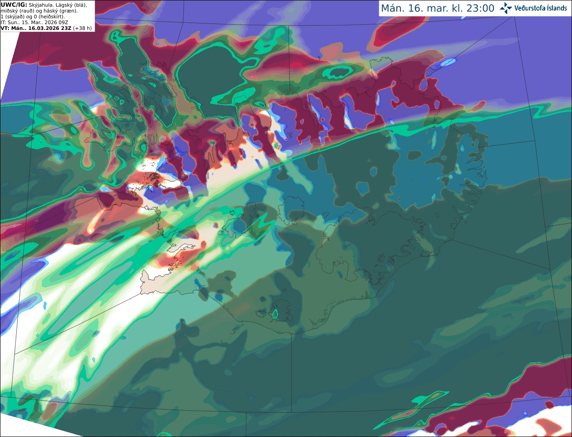This screenshot has height=437, width=572.
Task: Click the 'UWC/IG:' heading in the legend
Action: click(13, 4)
